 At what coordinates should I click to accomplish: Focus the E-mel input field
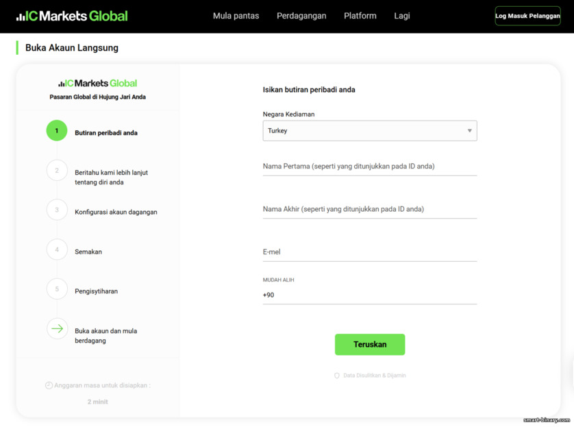pyautogui.click(x=370, y=252)
